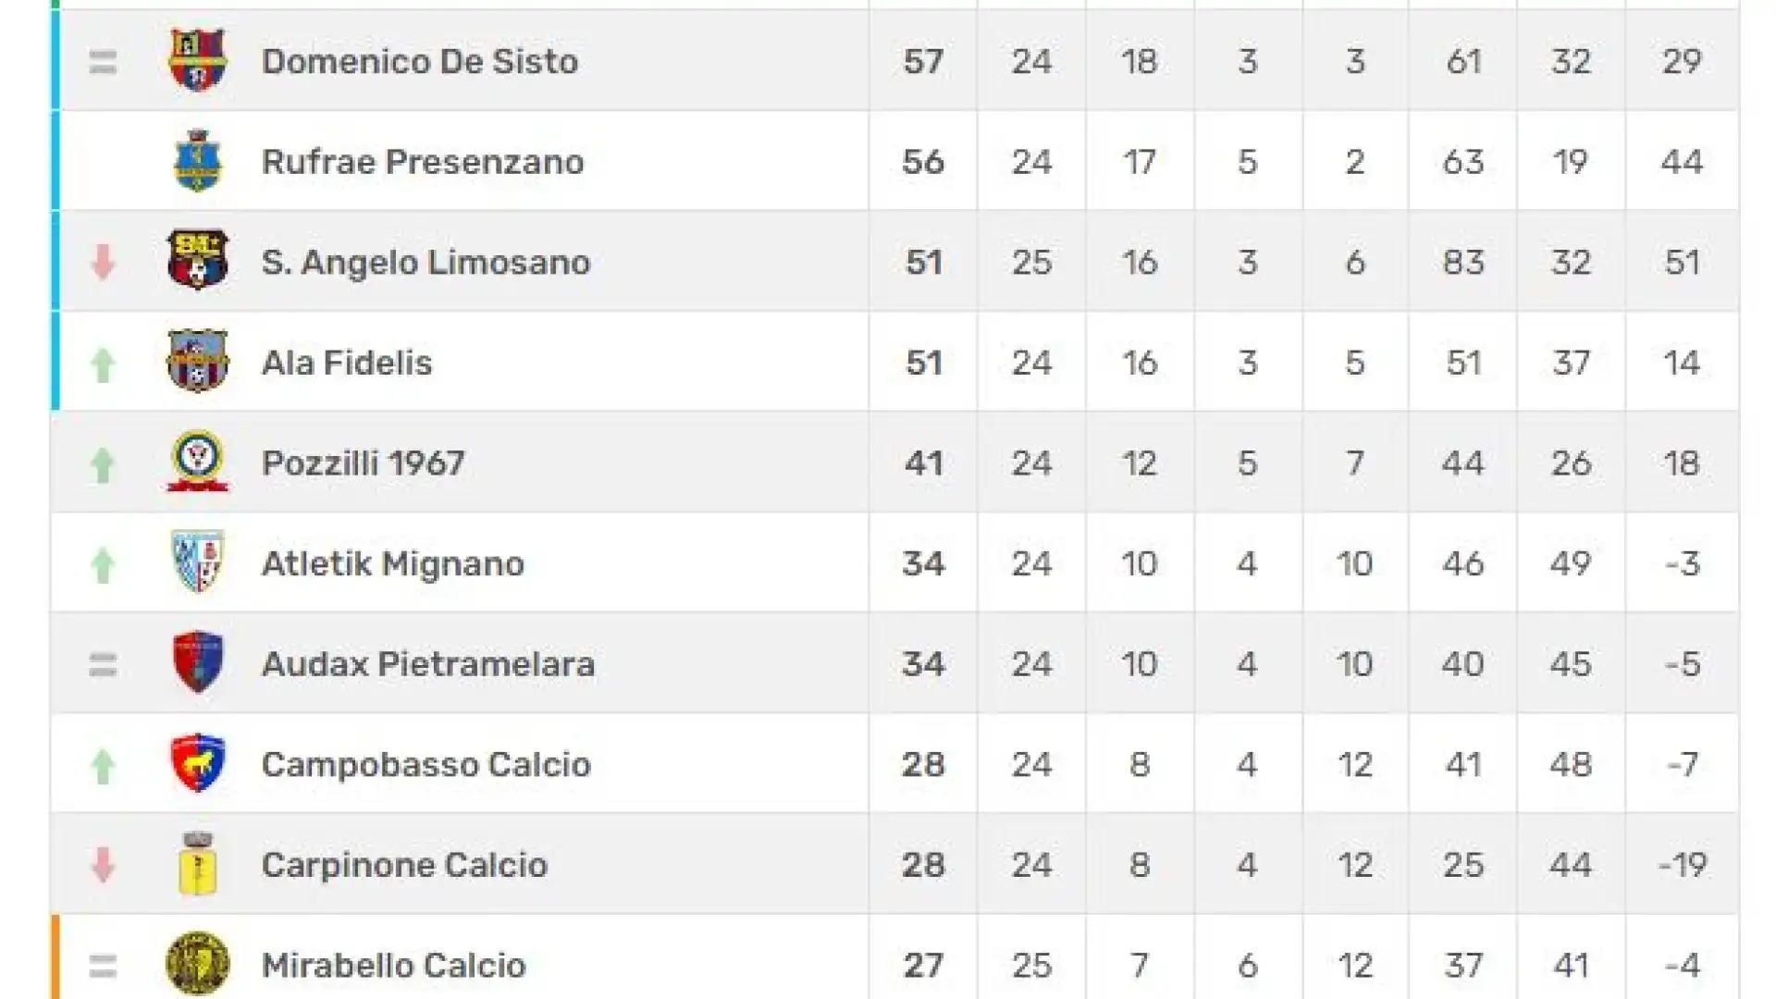Open the Pozzilli 1967 team name
This screenshot has width=1776, height=999.
click(x=363, y=462)
